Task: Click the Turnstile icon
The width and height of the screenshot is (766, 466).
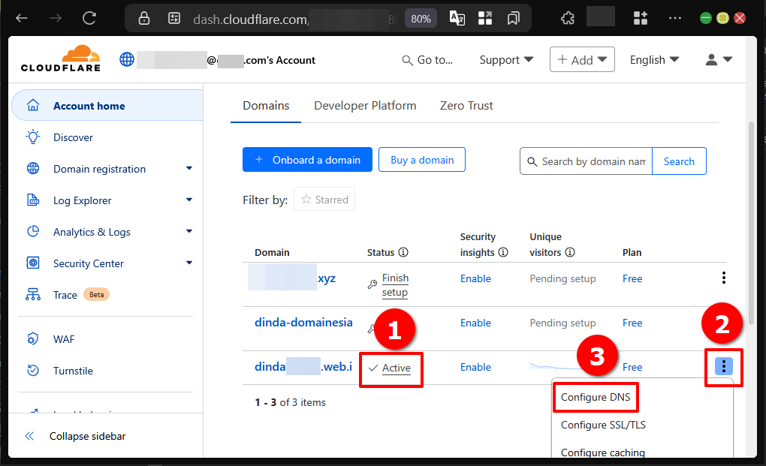Action: click(33, 371)
